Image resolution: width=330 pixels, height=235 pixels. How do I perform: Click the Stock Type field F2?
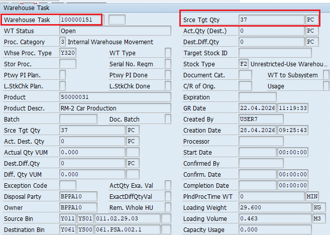click(x=244, y=64)
